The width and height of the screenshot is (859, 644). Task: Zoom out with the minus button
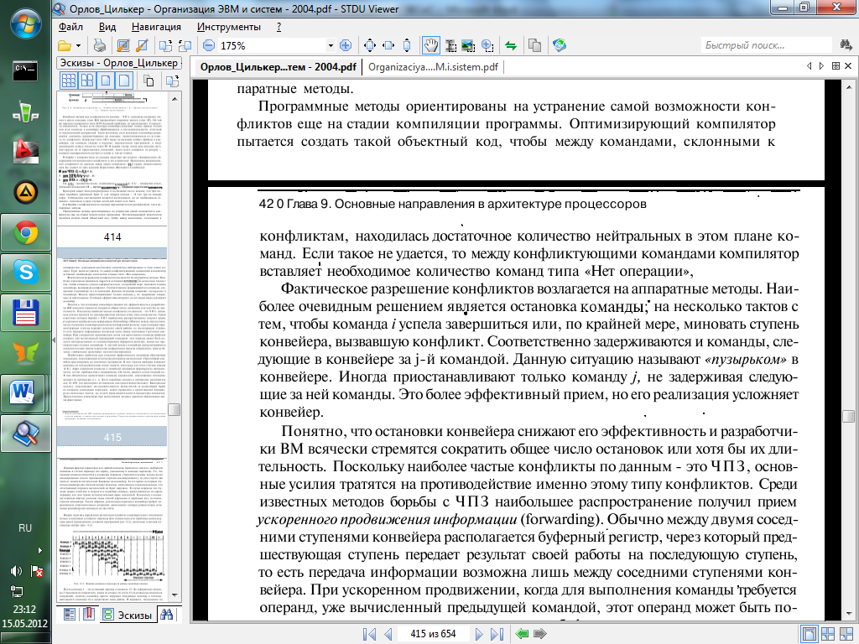(209, 45)
